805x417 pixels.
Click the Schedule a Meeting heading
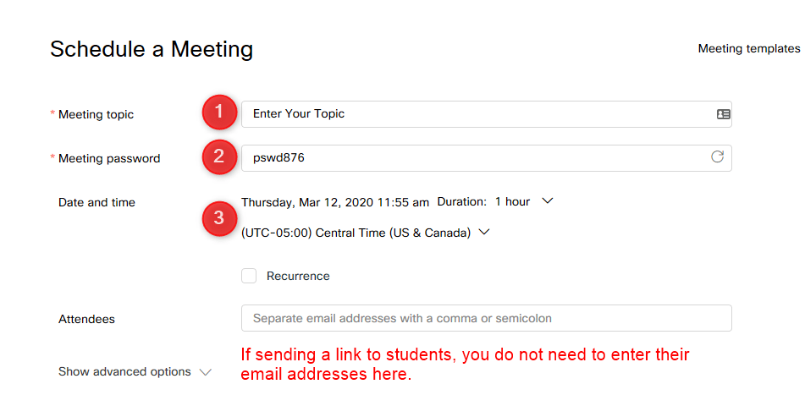coord(152,49)
